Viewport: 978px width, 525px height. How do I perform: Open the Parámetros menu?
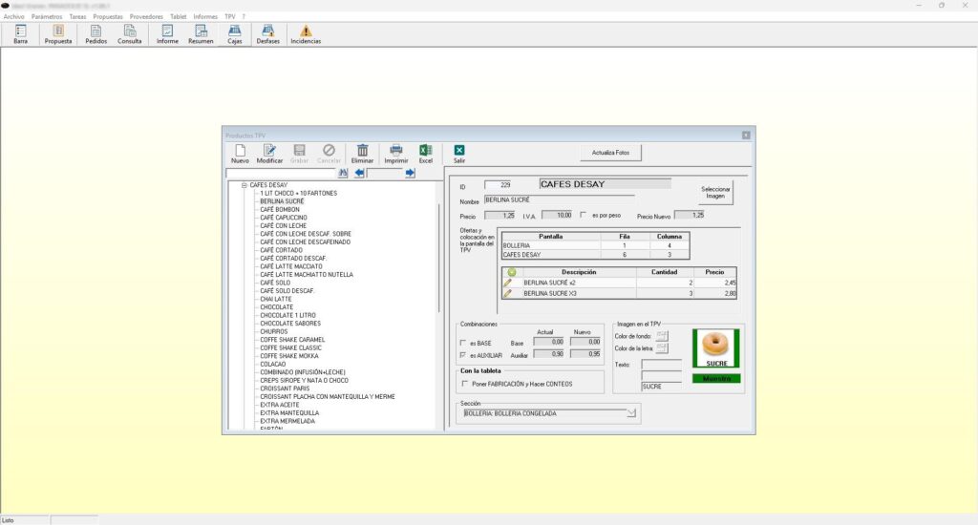pyautogui.click(x=47, y=17)
